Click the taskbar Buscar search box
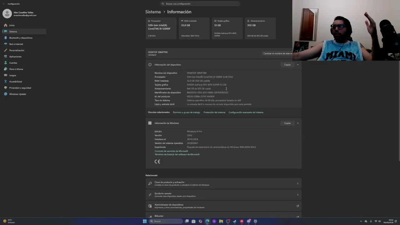The height and width of the screenshot is (225, 400). coord(166,221)
